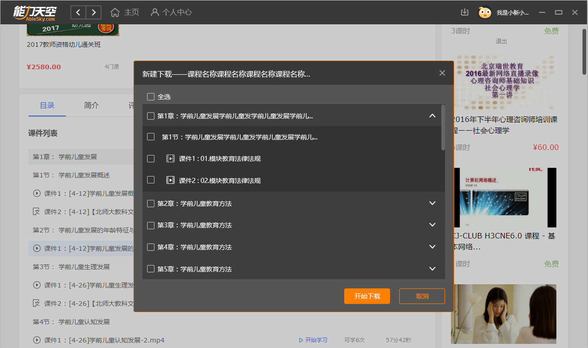588x348 pixels.
Task: Click the video icon for 课件1
Action: [x=170, y=159]
